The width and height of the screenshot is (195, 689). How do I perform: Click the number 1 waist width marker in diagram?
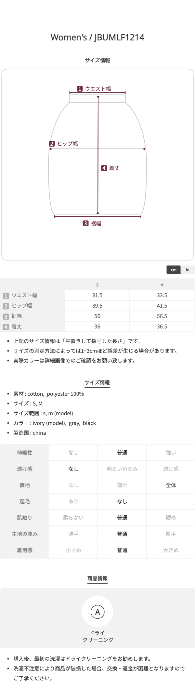pyautogui.click(x=80, y=89)
